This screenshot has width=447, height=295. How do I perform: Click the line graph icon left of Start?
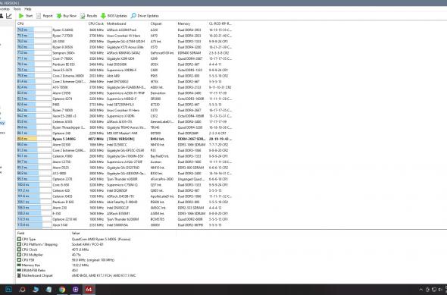tap(9, 16)
